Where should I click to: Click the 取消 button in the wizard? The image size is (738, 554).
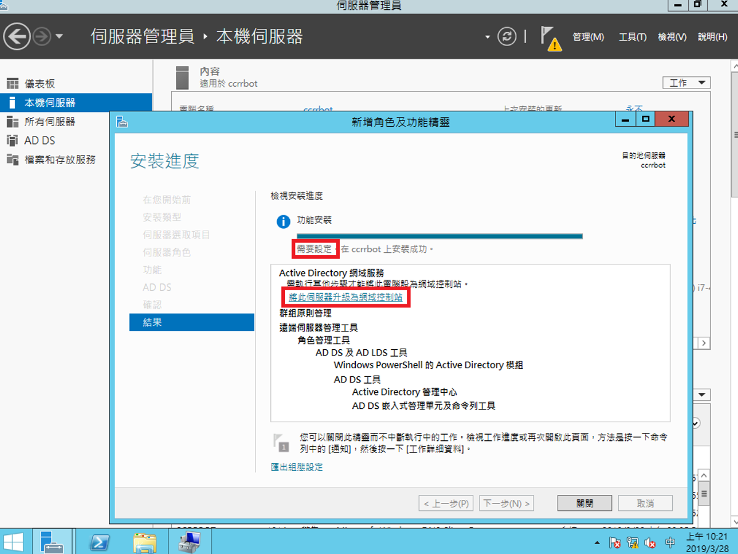coord(645,503)
